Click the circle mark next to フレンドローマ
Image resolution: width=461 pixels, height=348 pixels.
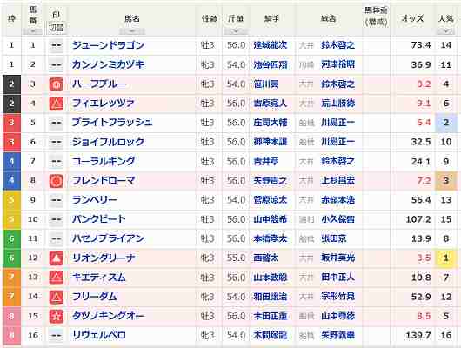pos(56,181)
